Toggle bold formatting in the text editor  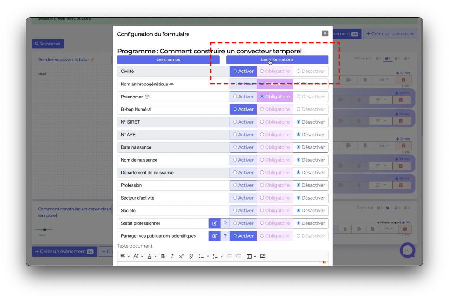tap(163, 256)
